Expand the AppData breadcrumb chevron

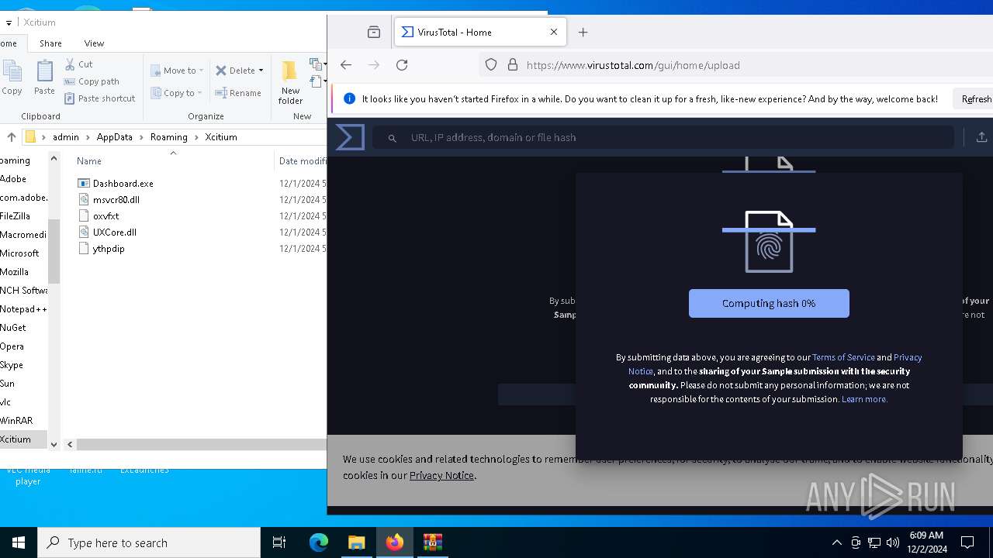[141, 137]
